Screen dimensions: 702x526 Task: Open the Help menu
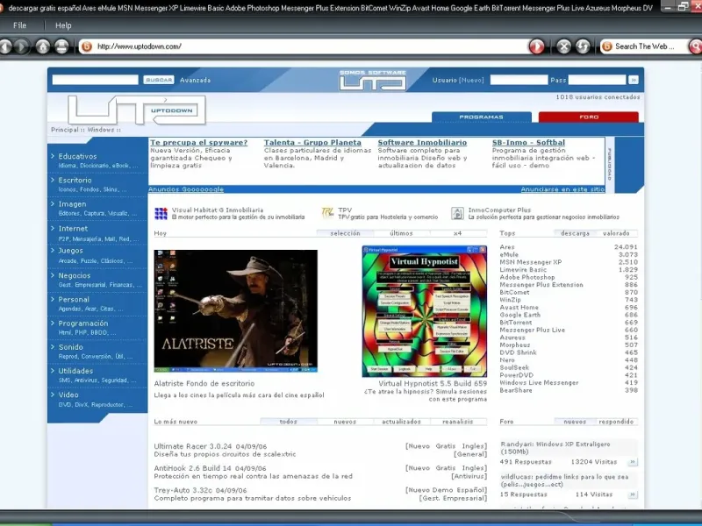tap(63, 25)
